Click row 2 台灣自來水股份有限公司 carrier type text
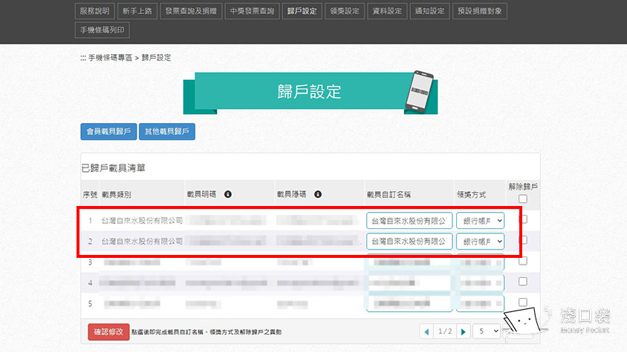Image resolution: width=627 pixels, height=352 pixels. click(x=142, y=242)
